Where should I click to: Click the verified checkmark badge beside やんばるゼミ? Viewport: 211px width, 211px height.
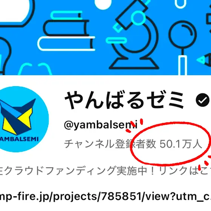tap(203, 100)
